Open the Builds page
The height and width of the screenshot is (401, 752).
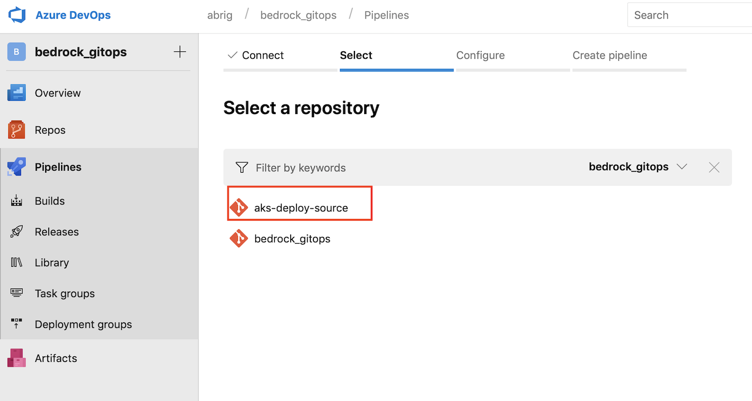[50, 201]
